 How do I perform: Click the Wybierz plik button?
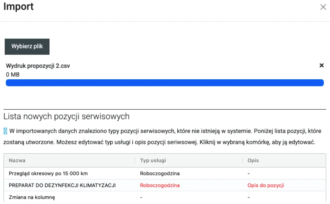[27, 47]
